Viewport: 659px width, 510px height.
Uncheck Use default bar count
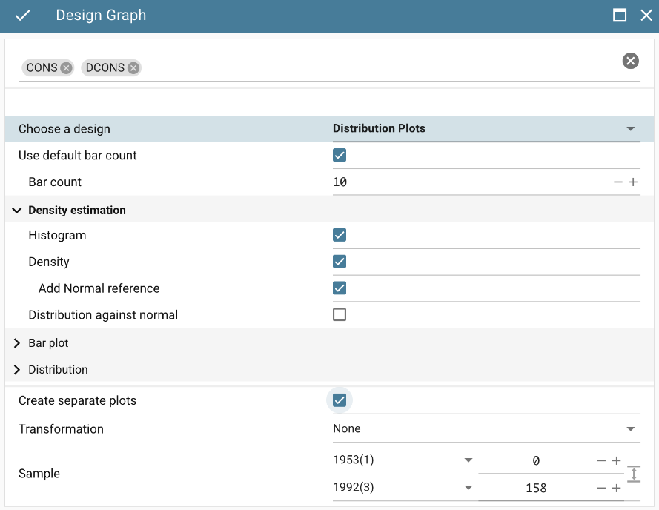[340, 156]
